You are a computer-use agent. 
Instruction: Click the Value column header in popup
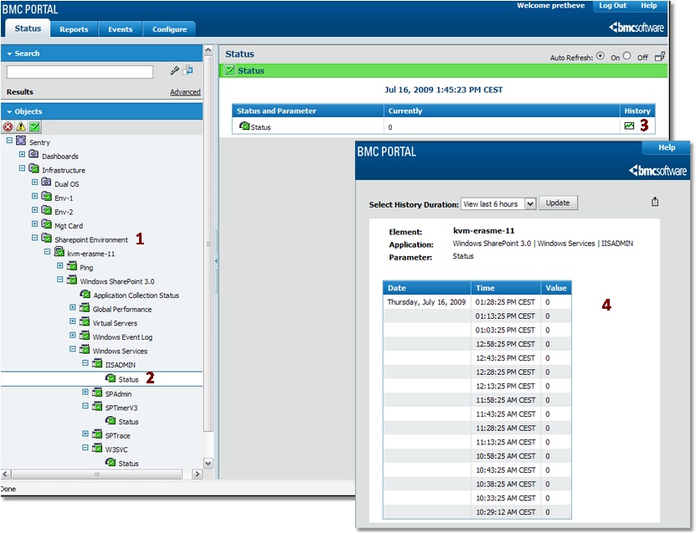pyautogui.click(x=556, y=288)
